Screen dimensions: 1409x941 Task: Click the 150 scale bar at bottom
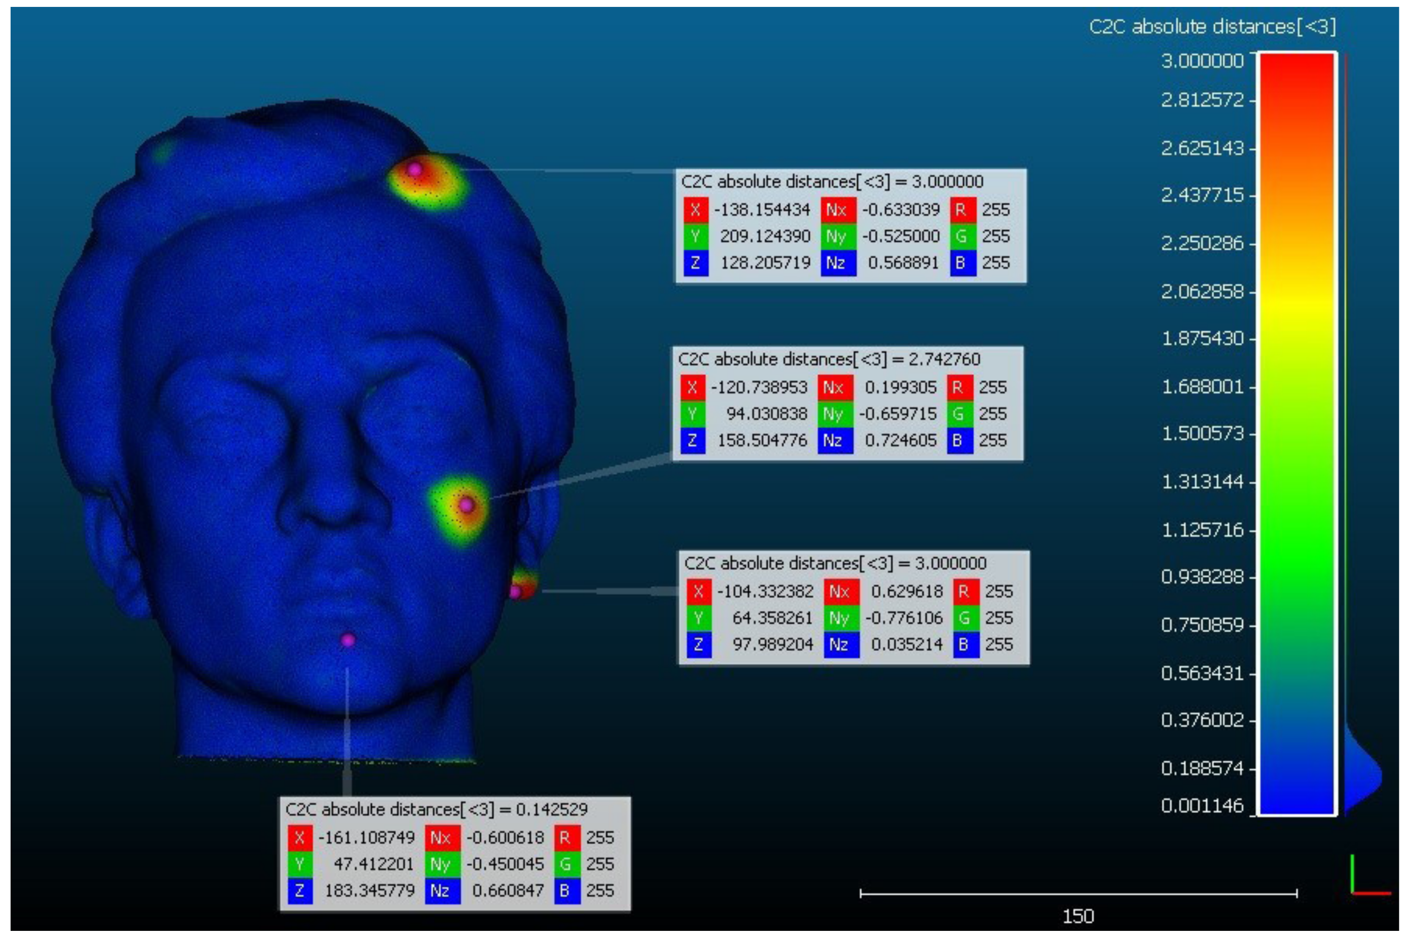click(1078, 894)
